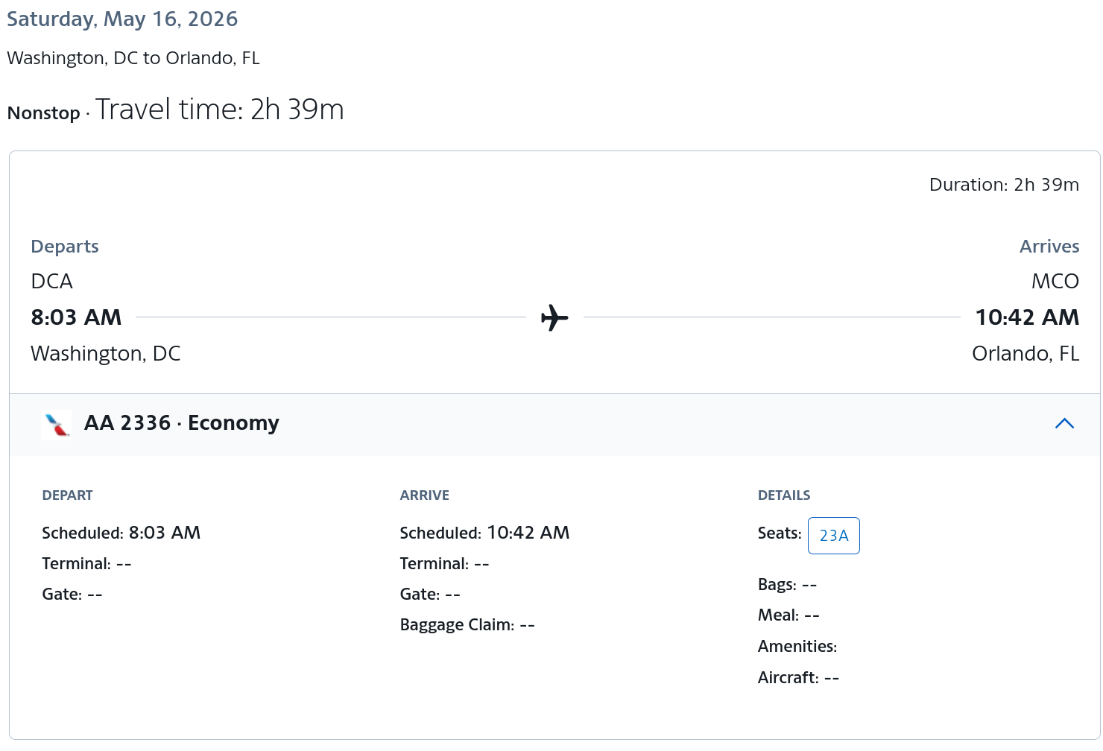Click the Nonstop label
1103x751 pixels.
point(43,113)
